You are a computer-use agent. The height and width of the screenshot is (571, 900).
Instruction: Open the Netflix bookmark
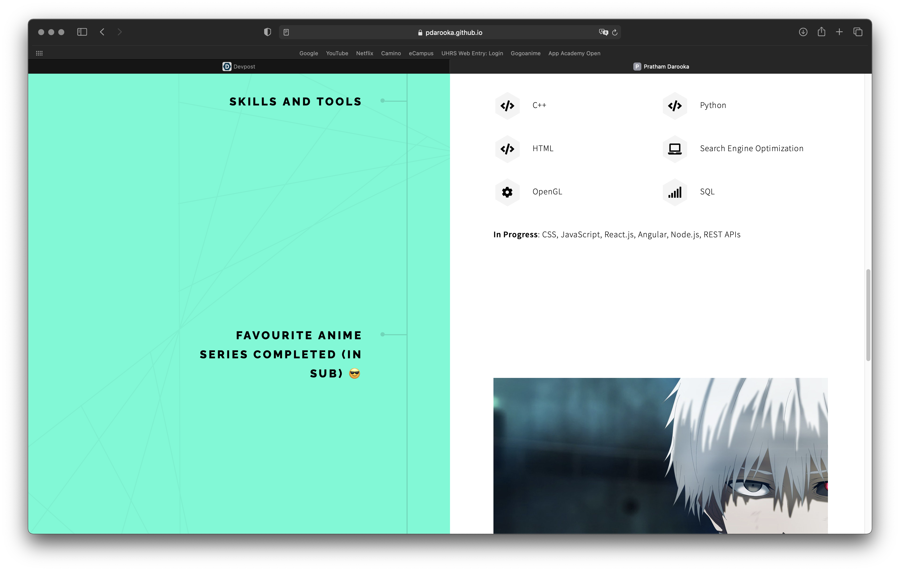[364, 53]
